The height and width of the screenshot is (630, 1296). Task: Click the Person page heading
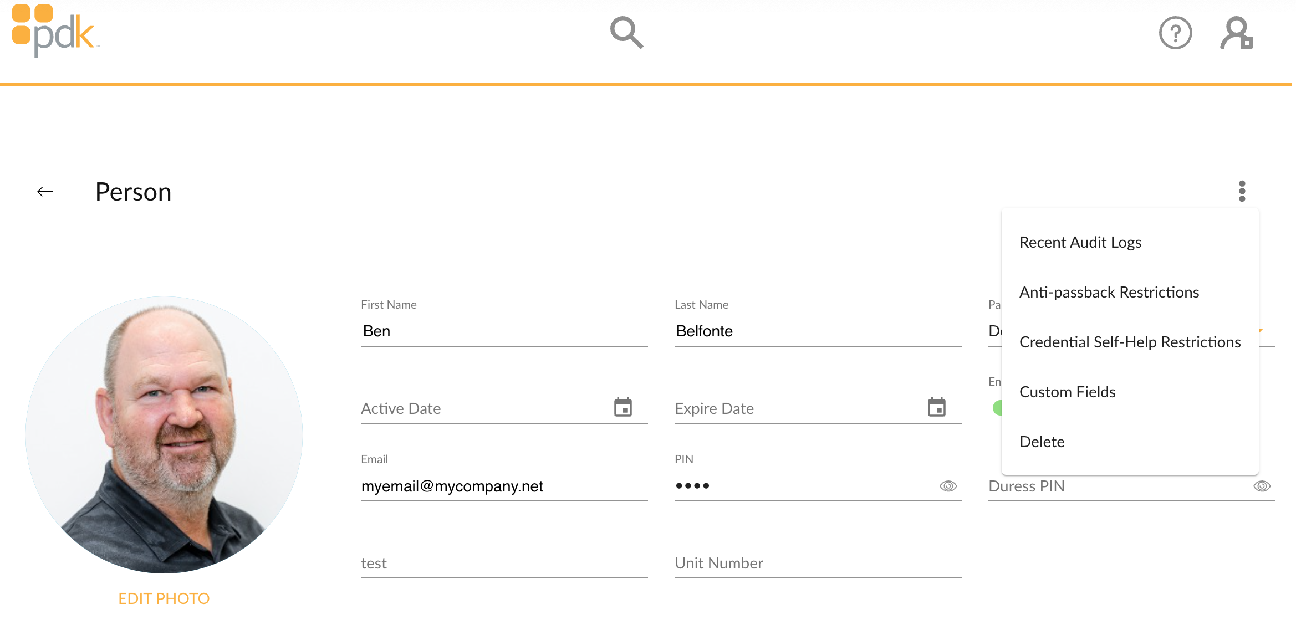[x=133, y=192]
